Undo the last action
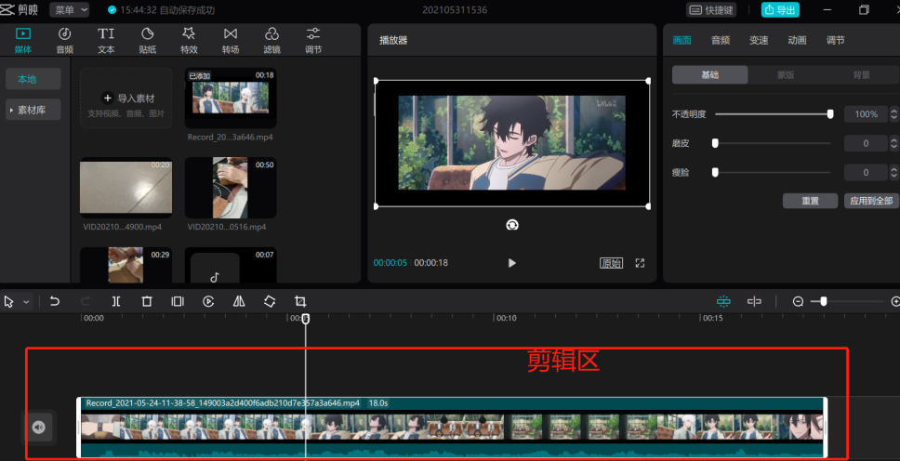 55,301
